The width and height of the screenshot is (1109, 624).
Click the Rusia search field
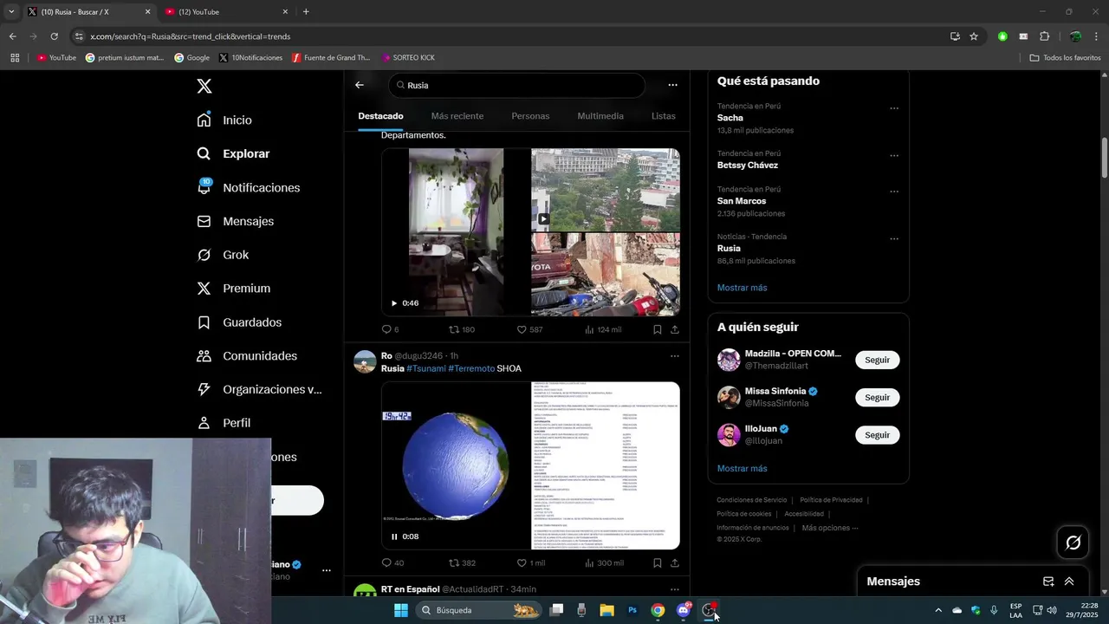click(517, 85)
